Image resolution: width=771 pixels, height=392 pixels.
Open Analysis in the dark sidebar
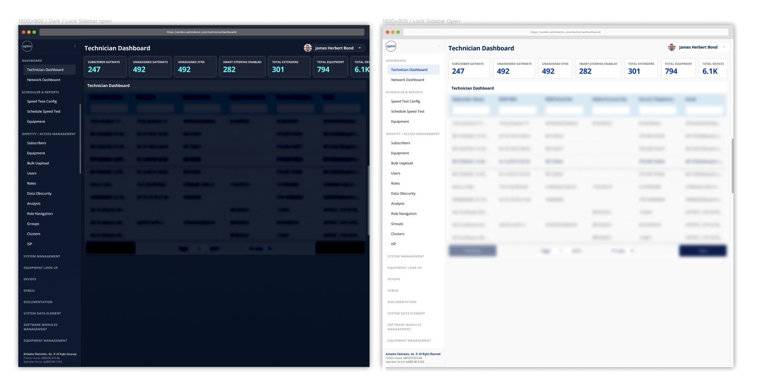click(x=34, y=204)
